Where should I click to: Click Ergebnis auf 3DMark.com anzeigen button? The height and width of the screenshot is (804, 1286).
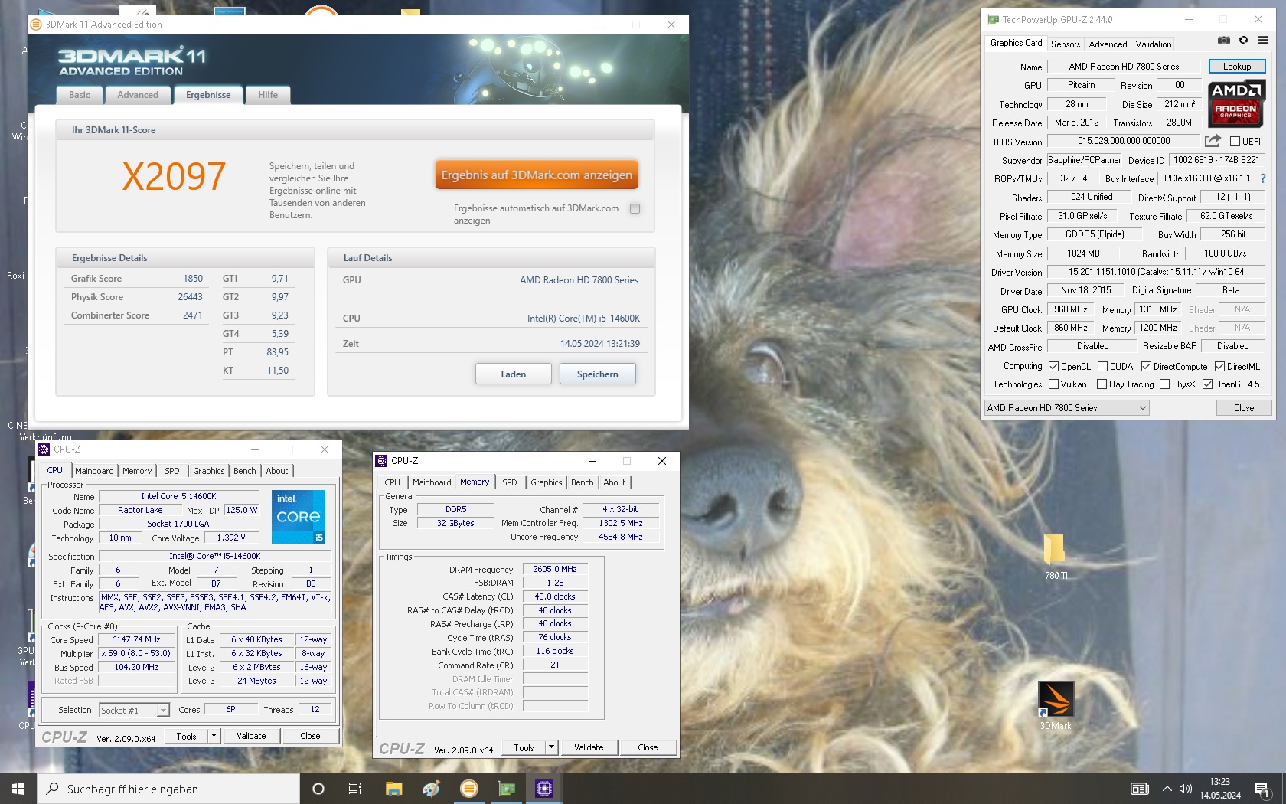click(x=537, y=175)
